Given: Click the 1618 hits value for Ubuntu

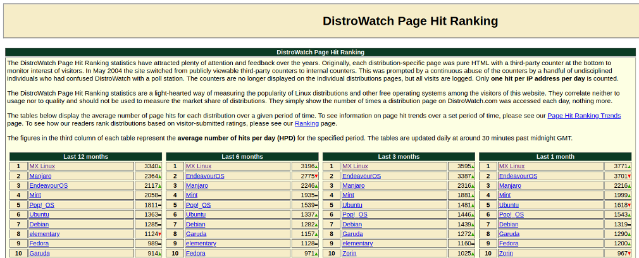Looking at the screenshot, I should pyautogui.click(x=621, y=205).
